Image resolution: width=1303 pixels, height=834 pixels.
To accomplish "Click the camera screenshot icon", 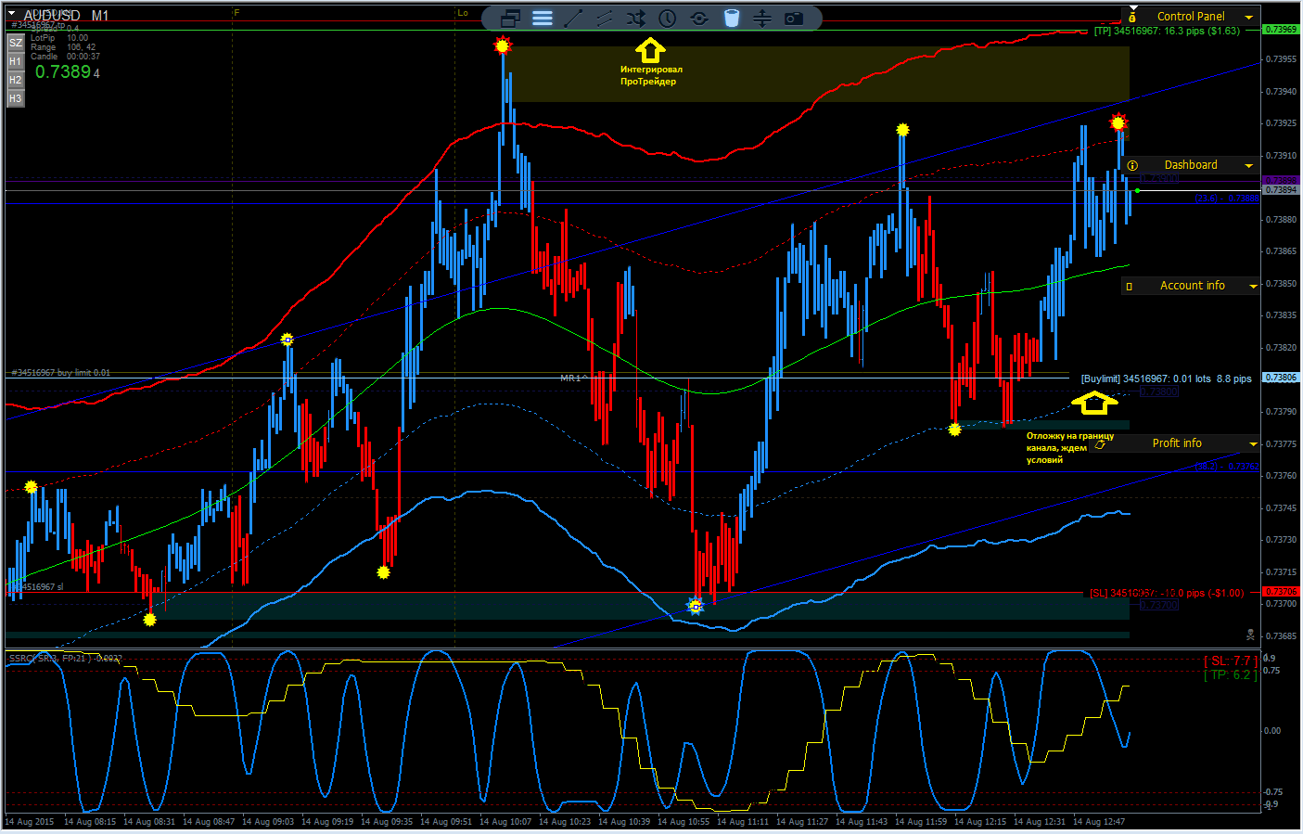I will tap(794, 18).
